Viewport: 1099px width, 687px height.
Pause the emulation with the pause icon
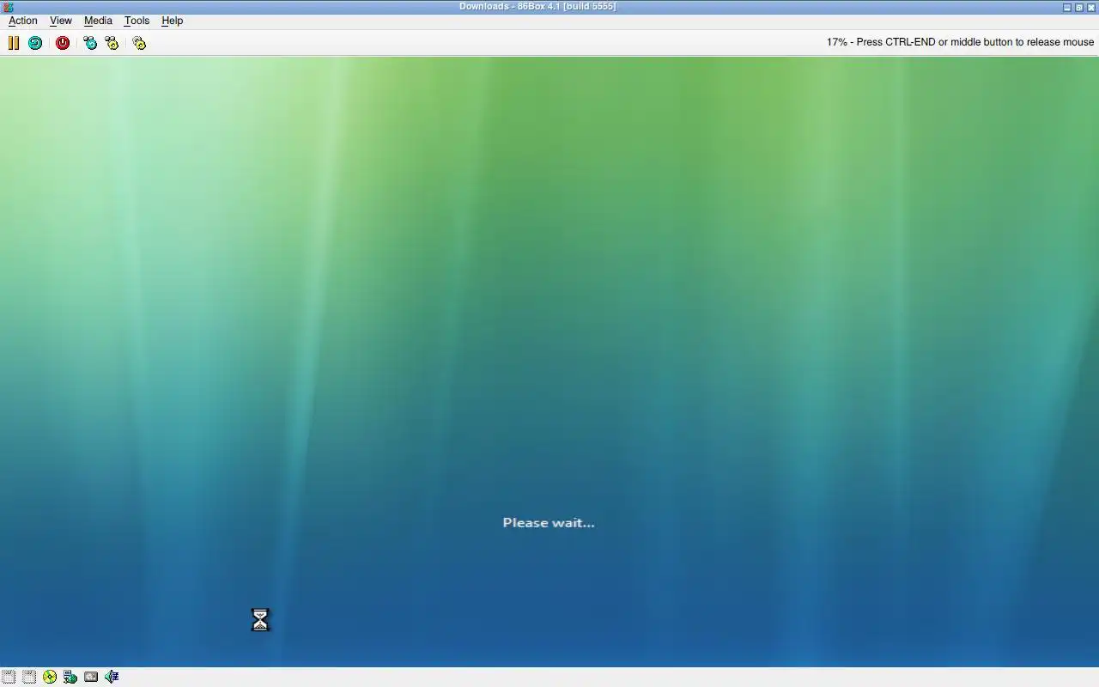pyautogui.click(x=14, y=42)
